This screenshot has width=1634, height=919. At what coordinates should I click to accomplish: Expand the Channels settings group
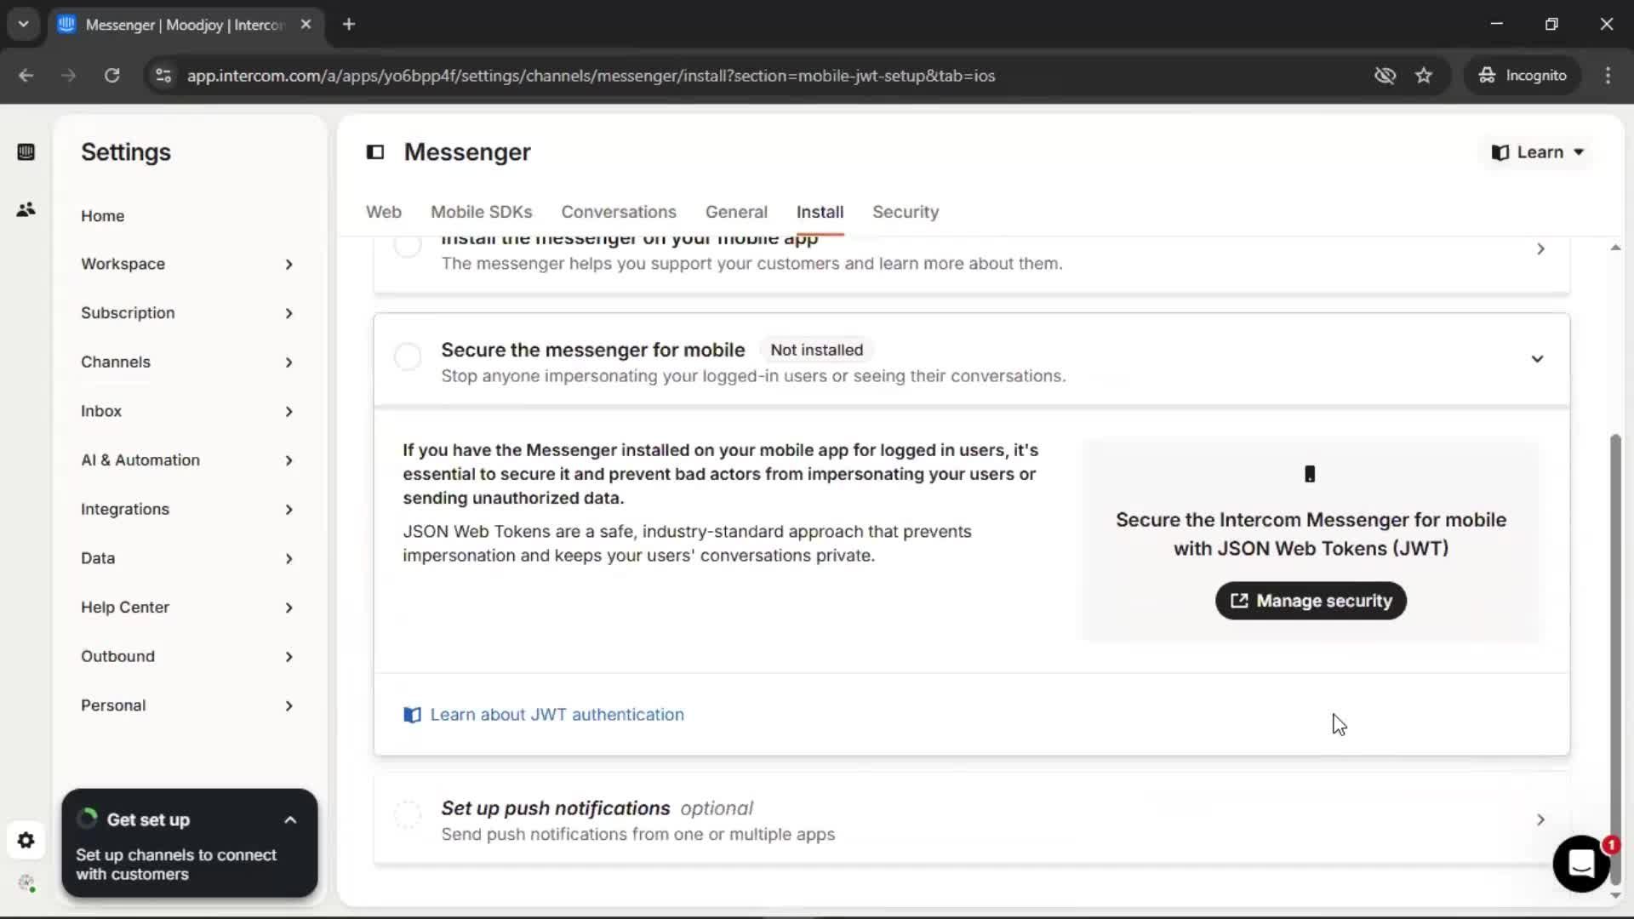(x=186, y=362)
